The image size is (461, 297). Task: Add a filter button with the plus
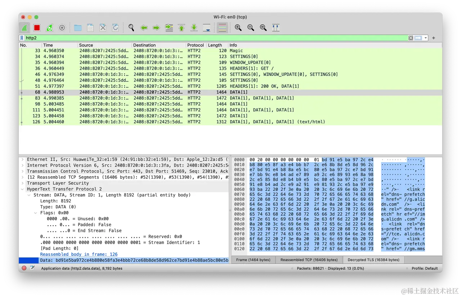click(x=434, y=38)
